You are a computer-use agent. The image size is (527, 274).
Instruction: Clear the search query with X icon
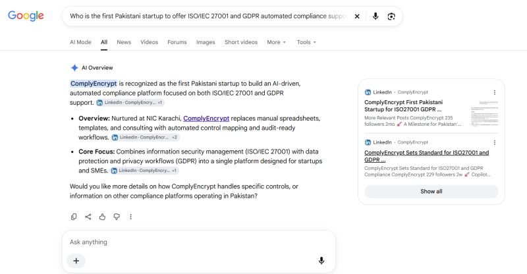click(x=357, y=16)
